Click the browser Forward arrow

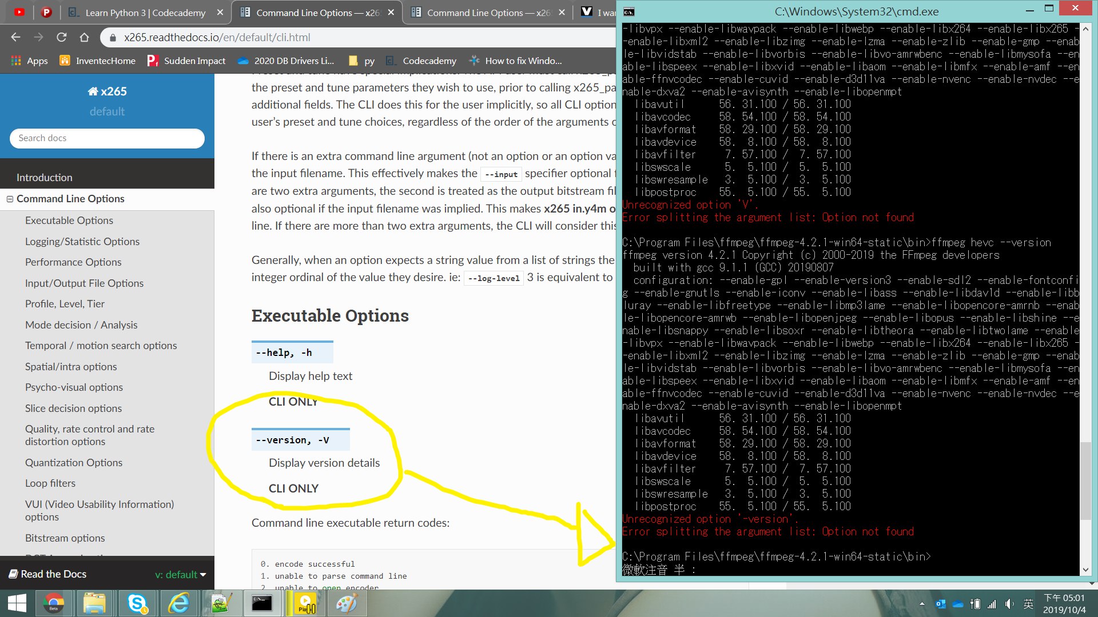38,37
